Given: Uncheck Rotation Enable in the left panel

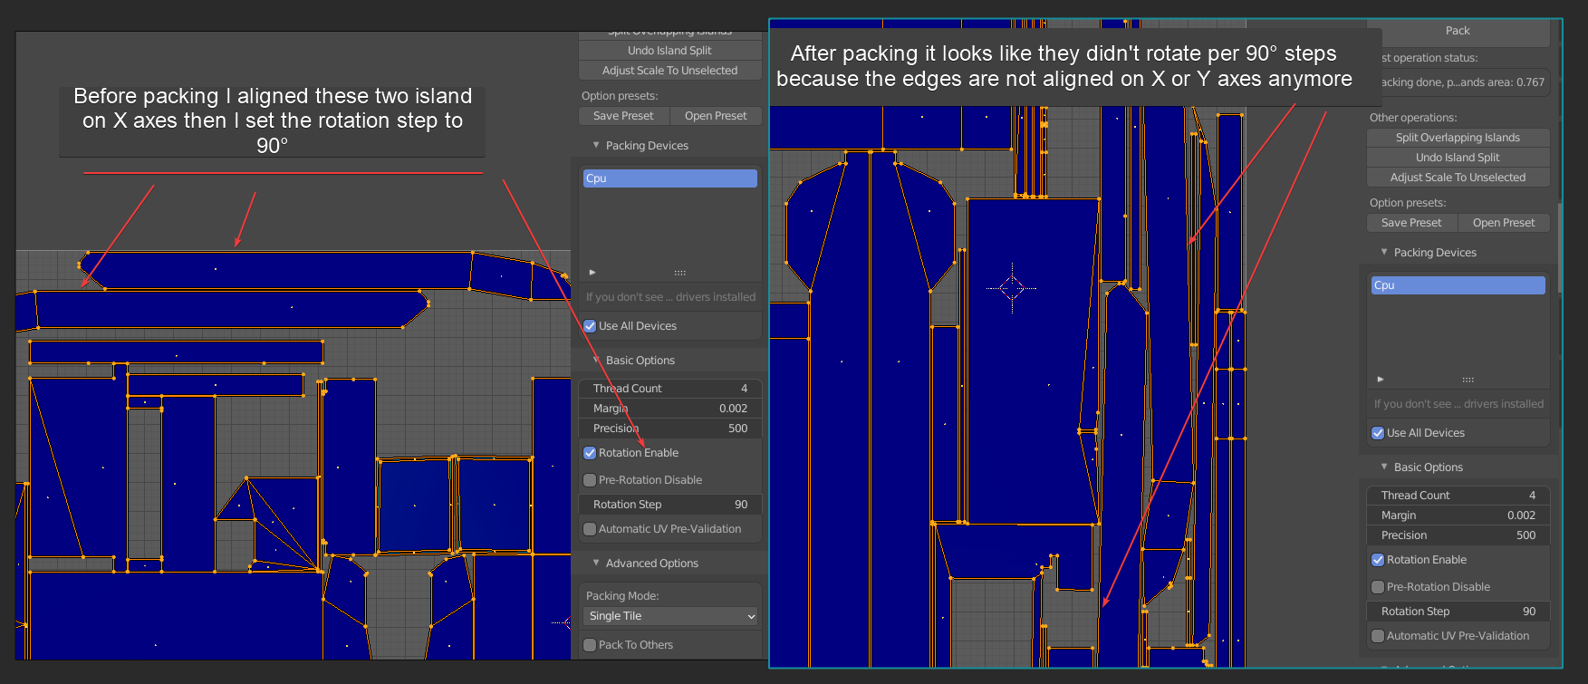Looking at the screenshot, I should (590, 453).
